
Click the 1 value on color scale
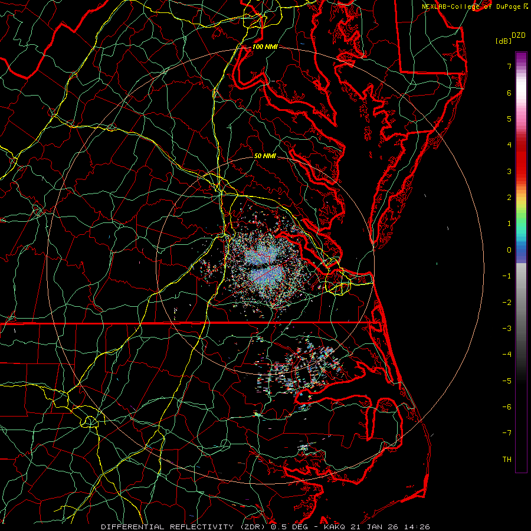click(x=509, y=224)
